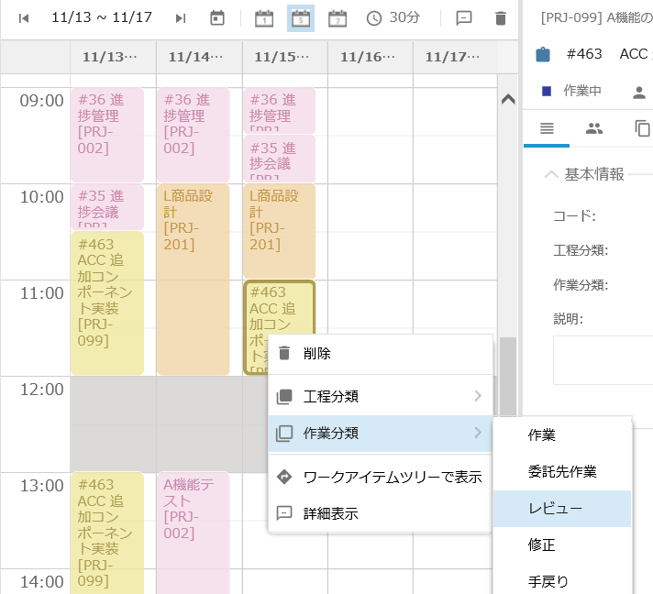Open the basic info list tab

tap(547, 128)
